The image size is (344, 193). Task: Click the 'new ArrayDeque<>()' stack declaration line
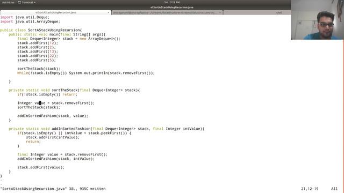pos(69,39)
